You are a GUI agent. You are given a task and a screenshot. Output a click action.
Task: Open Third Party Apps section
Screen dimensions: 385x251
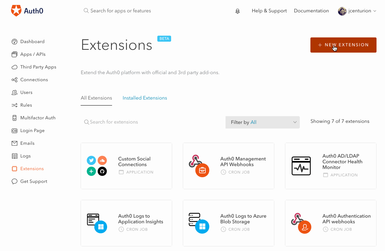coord(38,67)
